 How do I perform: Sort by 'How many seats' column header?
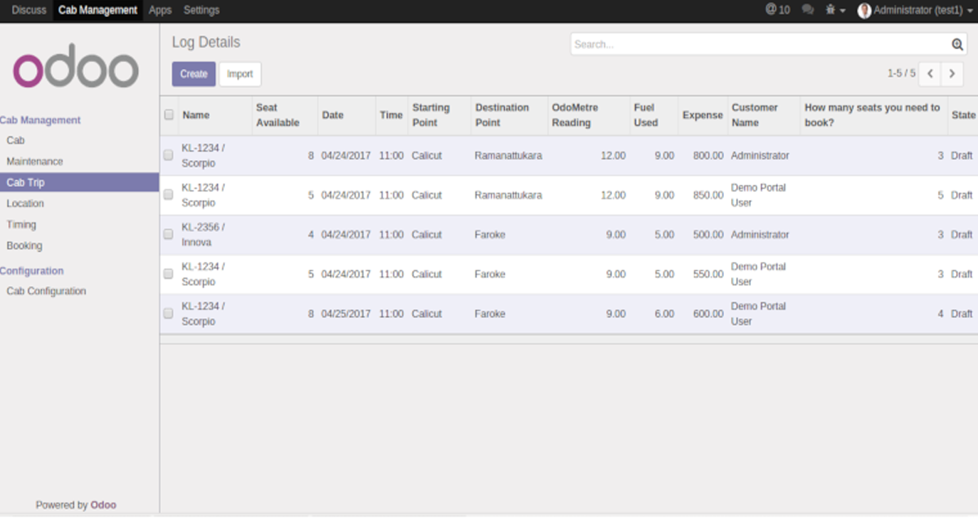pos(873,115)
